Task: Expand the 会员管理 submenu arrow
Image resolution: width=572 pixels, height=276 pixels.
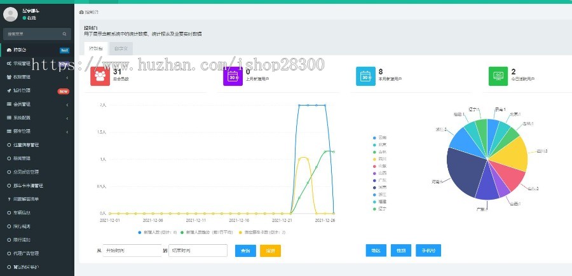Action: [x=67, y=105]
